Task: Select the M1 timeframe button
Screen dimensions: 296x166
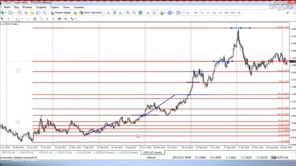Action: tap(188, 13)
